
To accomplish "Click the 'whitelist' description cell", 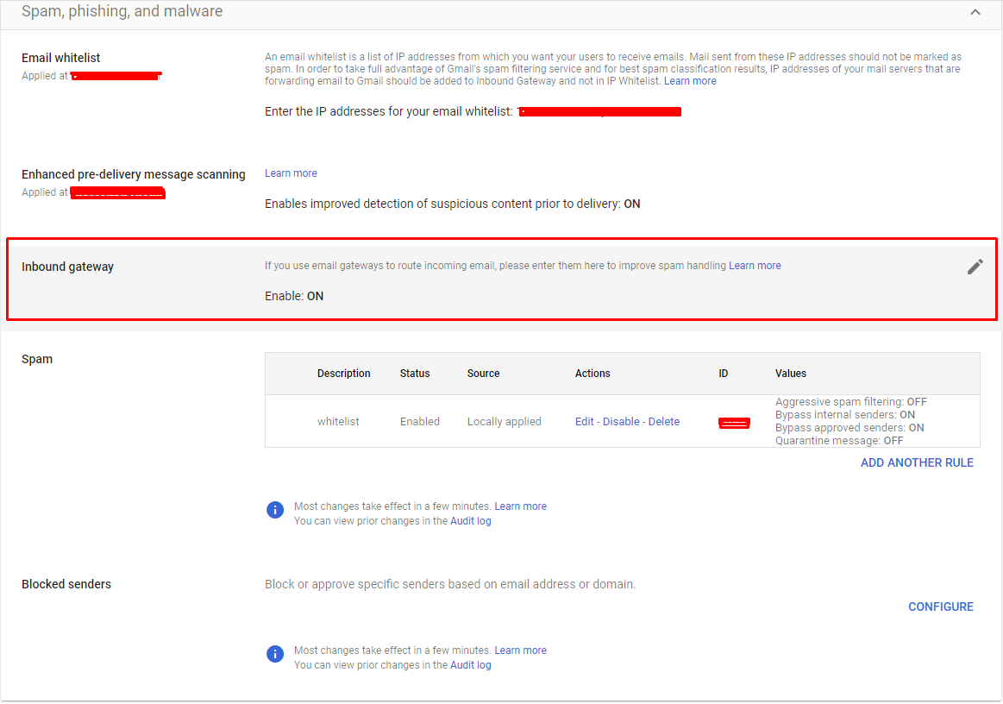I will pyautogui.click(x=338, y=422).
